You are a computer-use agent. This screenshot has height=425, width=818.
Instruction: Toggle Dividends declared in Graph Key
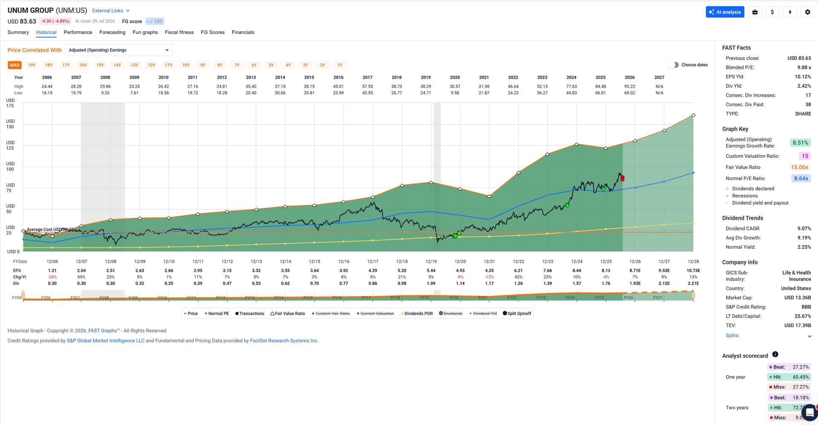point(750,189)
